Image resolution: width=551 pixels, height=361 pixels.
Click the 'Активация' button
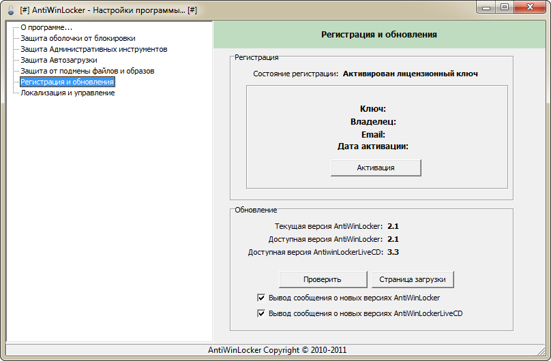point(376,168)
